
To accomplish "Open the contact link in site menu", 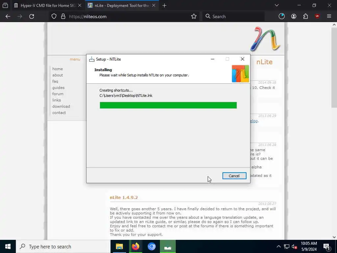I will point(59,113).
